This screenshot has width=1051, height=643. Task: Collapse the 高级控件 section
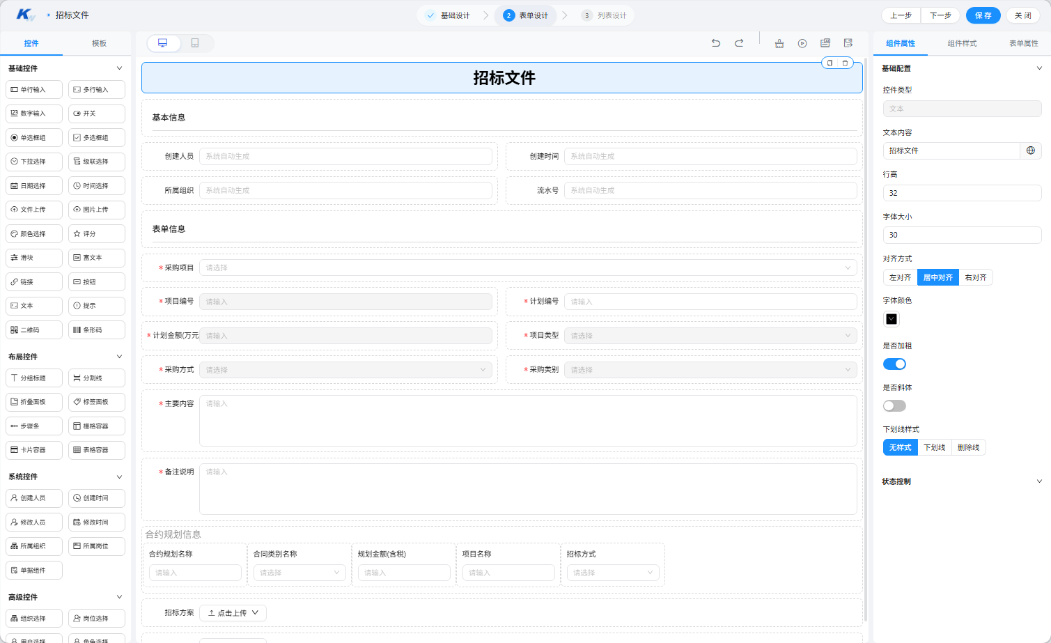[x=119, y=597]
